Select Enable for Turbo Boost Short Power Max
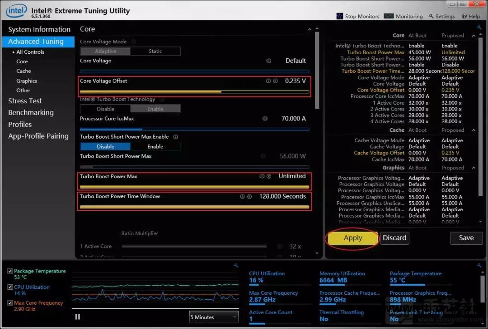This screenshot has height=329, width=488. (x=155, y=147)
